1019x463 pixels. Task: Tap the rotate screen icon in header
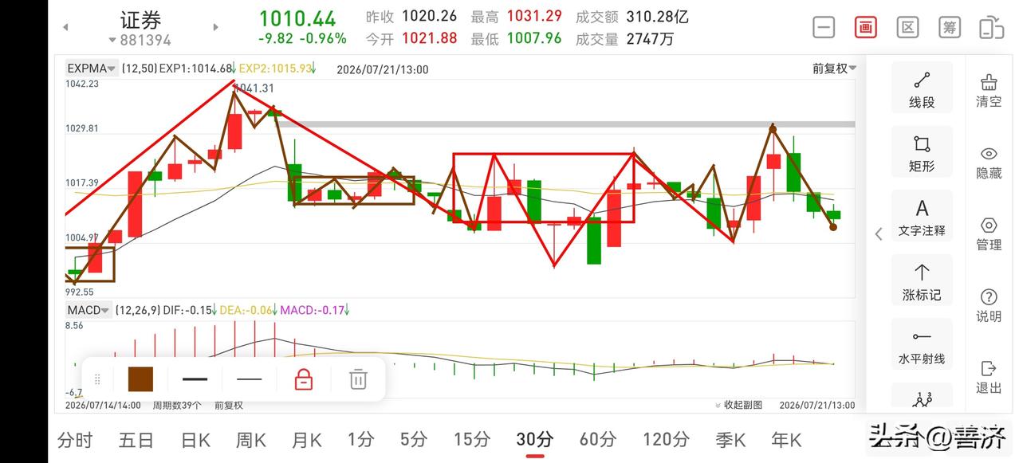991,27
